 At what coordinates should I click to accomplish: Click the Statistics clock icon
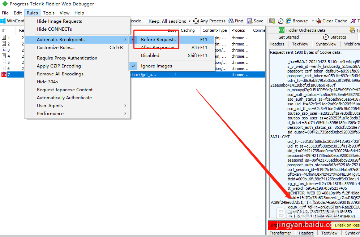(x=326, y=37)
